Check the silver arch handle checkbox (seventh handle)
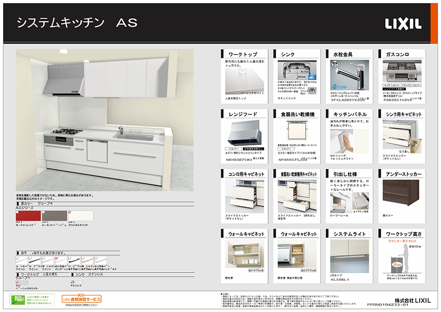This screenshot has width=441, height=312. tap(96, 257)
